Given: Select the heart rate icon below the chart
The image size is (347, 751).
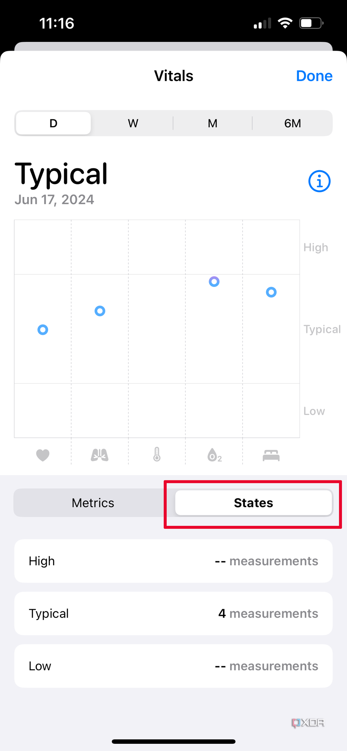Looking at the screenshot, I should [43, 455].
